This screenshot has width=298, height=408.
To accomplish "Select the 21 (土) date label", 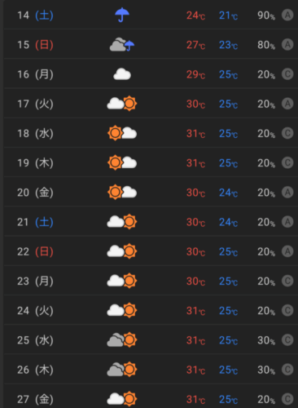I will pyautogui.click(x=35, y=222).
